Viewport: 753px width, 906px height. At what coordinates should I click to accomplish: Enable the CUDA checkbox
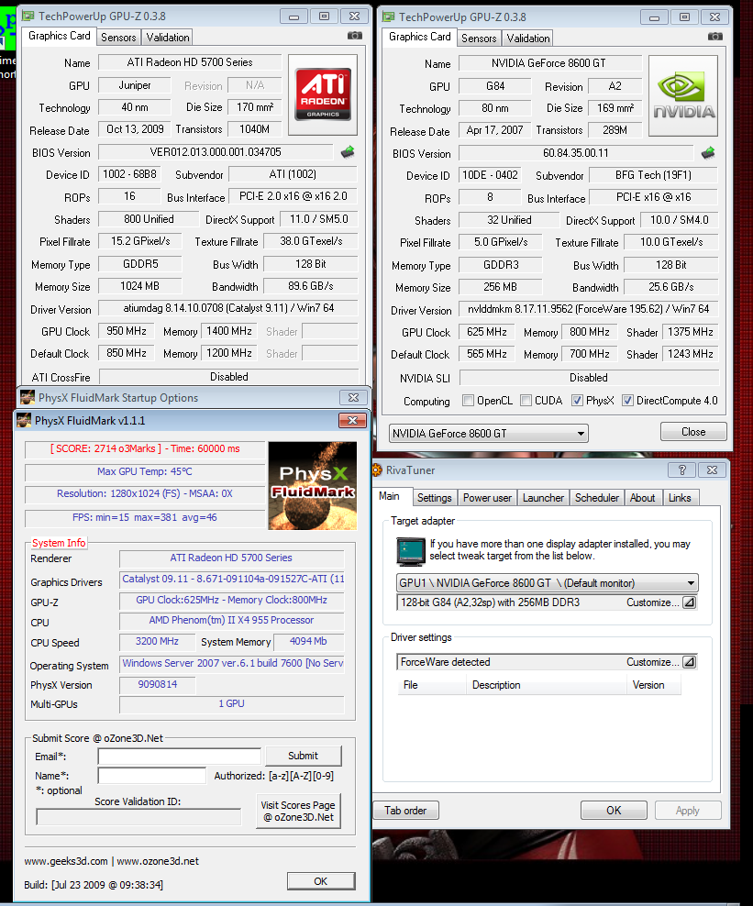click(527, 401)
